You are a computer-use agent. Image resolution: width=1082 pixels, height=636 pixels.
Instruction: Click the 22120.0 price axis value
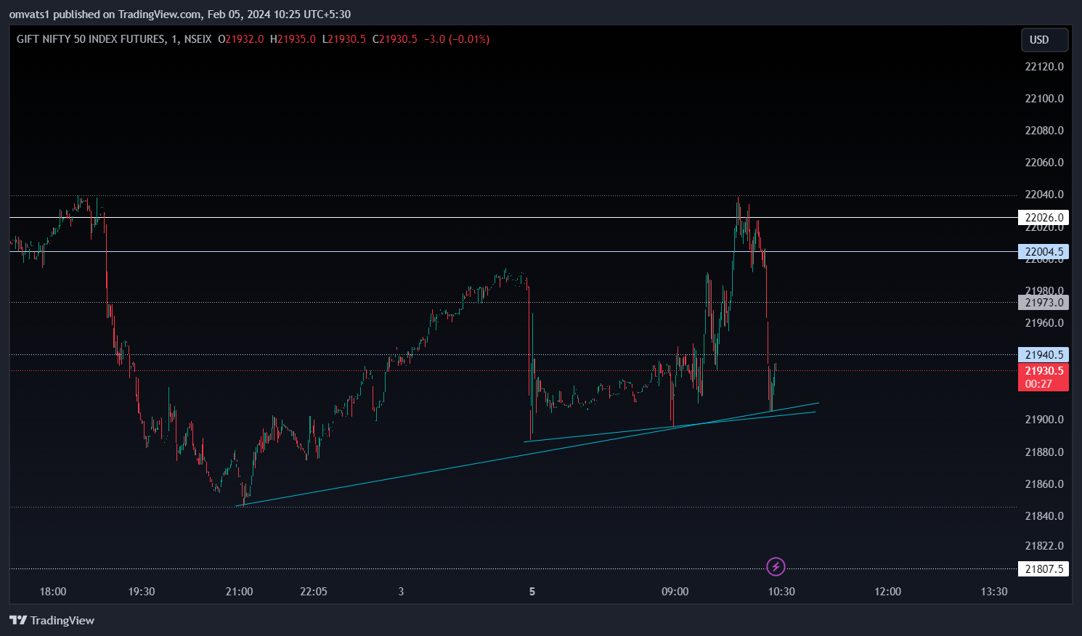pyautogui.click(x=1044, y=67)
